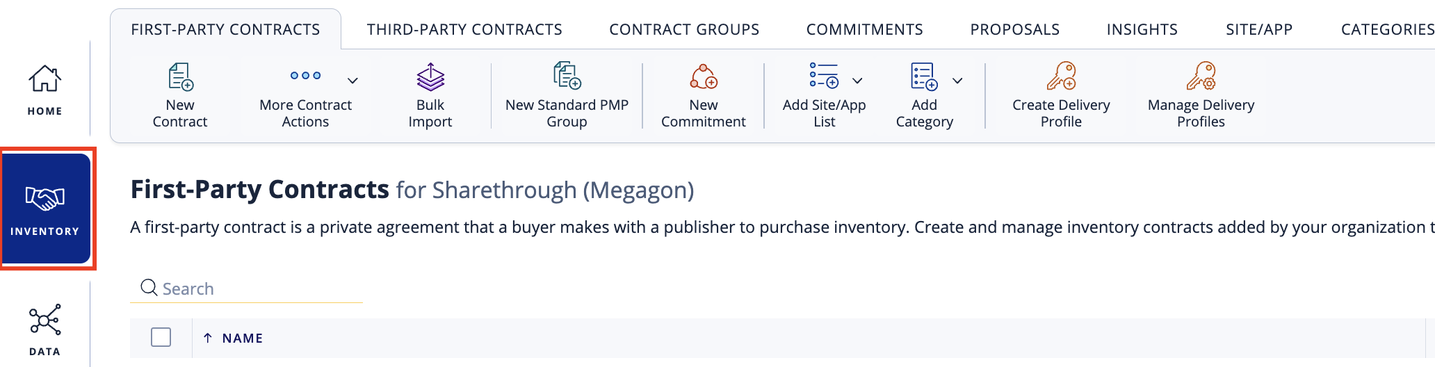Viewport: 1435px width, 367px height.
Task: Click the New Commitment icon
Action: tap(703, 76)
